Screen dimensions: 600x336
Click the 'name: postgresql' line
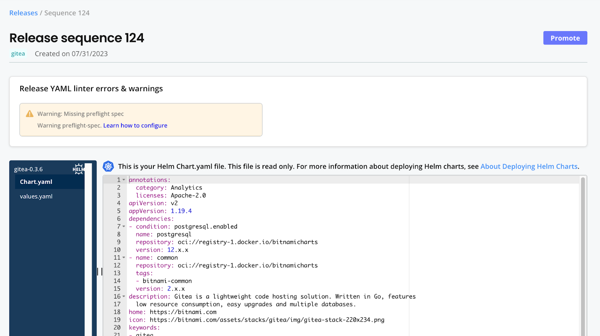click(164, 234)
